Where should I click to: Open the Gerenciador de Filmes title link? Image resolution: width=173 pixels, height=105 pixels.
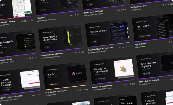click(93, 12)
